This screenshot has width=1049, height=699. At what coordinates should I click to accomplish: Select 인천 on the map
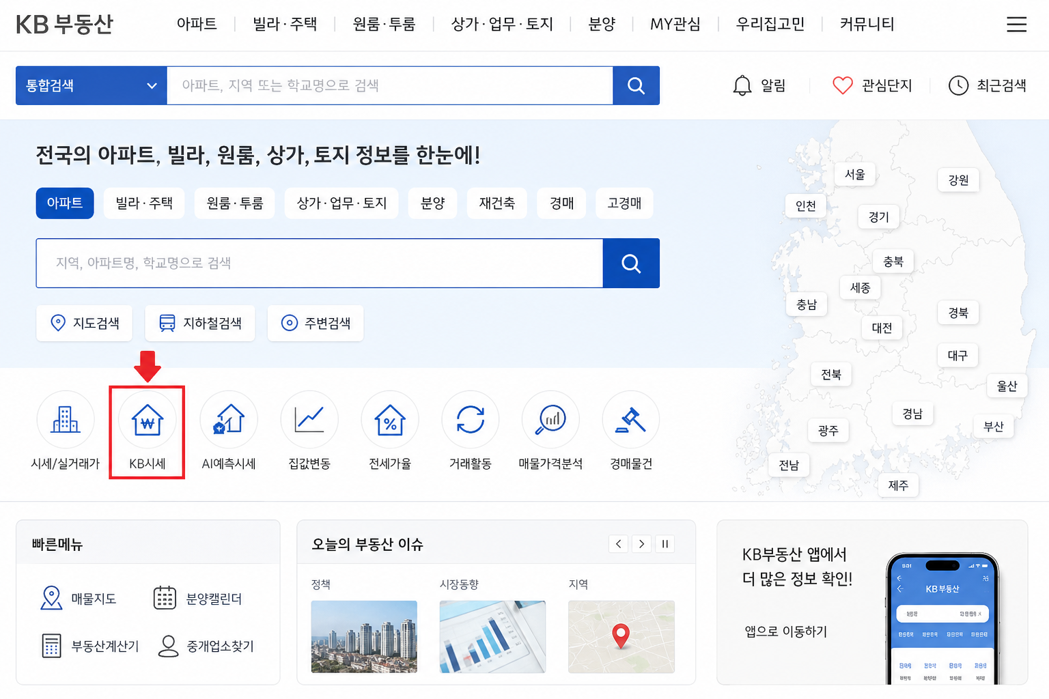pos(806,205)
